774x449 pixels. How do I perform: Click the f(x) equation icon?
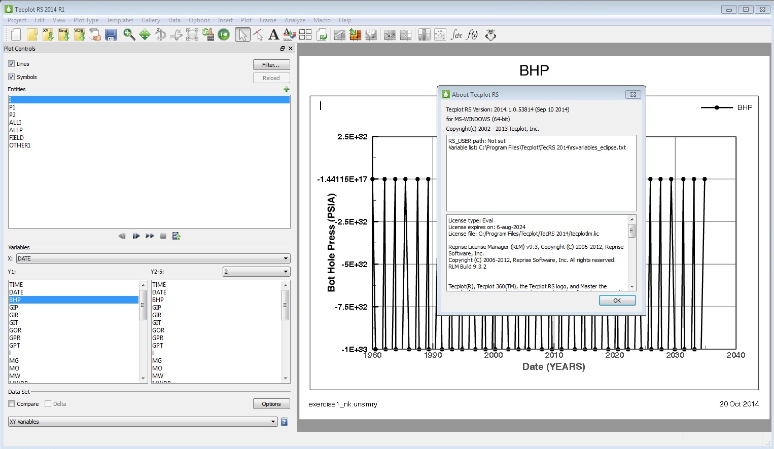click(x=472, y=34)
